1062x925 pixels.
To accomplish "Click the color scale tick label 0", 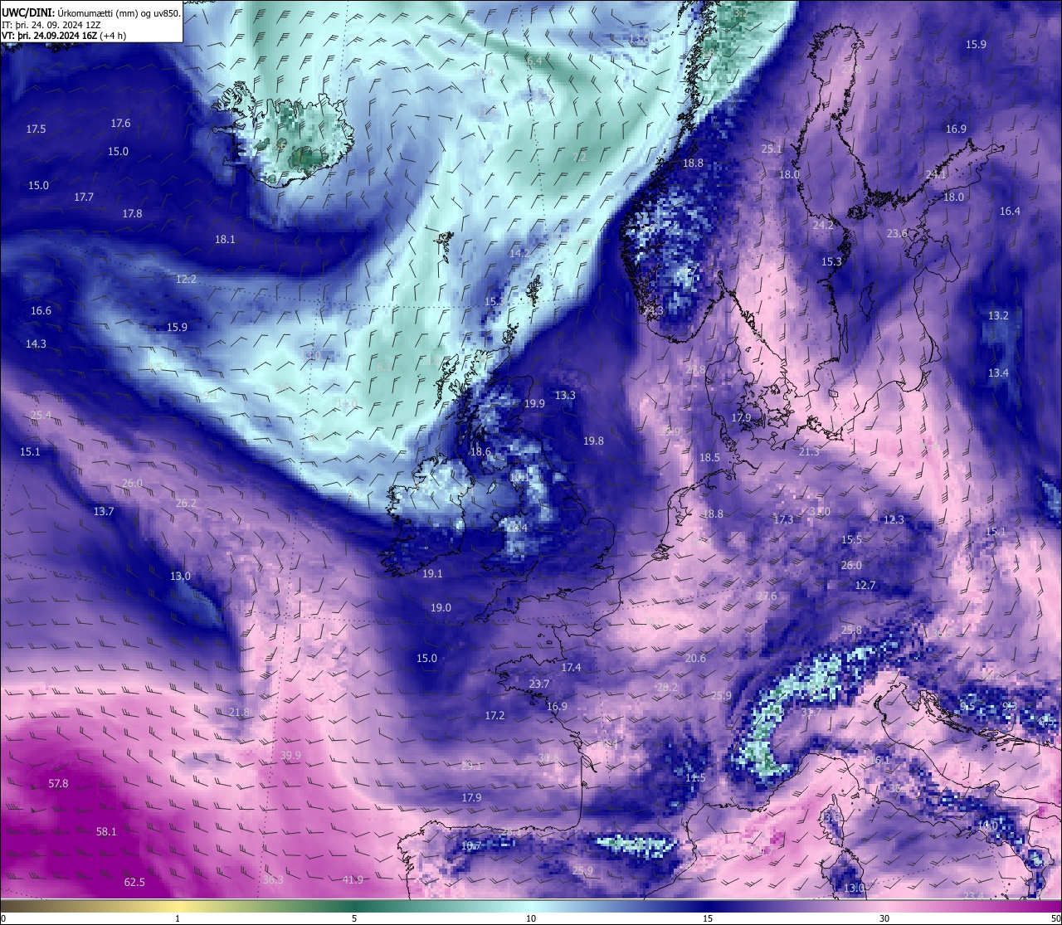I will pyautogui.click(x=3, y=918).
